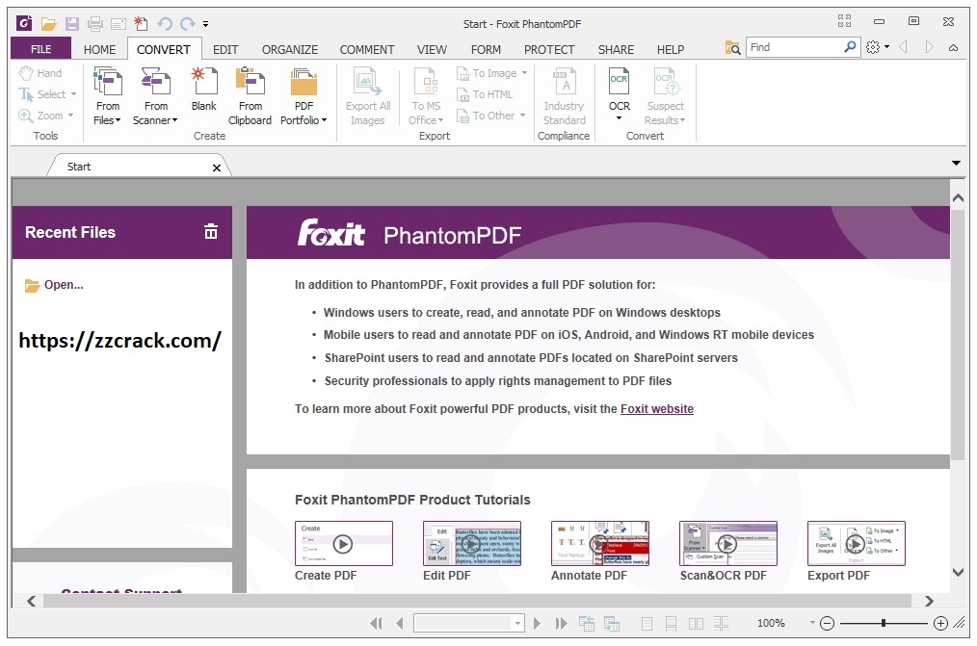Open the tab list dropdown arrow
This screenshot has width=977, height=646.
click(x=956, y=163)
